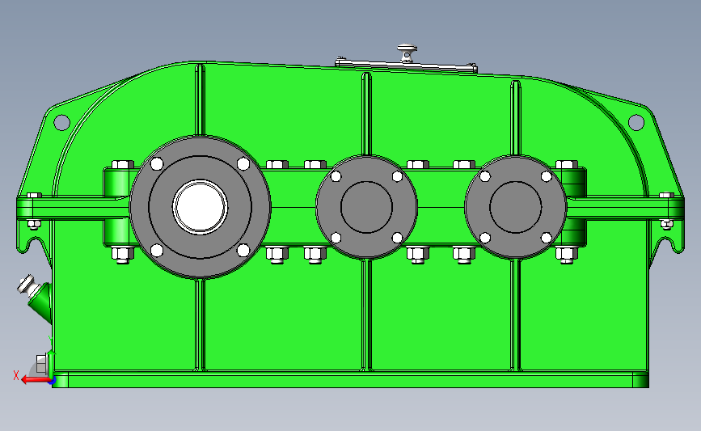The width and height of the screenshot is (701, 431).
Task: Select the lower vertical rib below large cover
Action: 201,325
